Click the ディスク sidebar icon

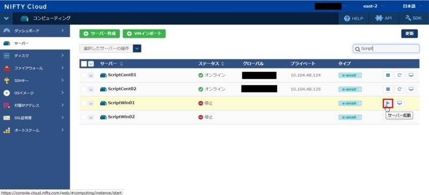tap(7, 56)
